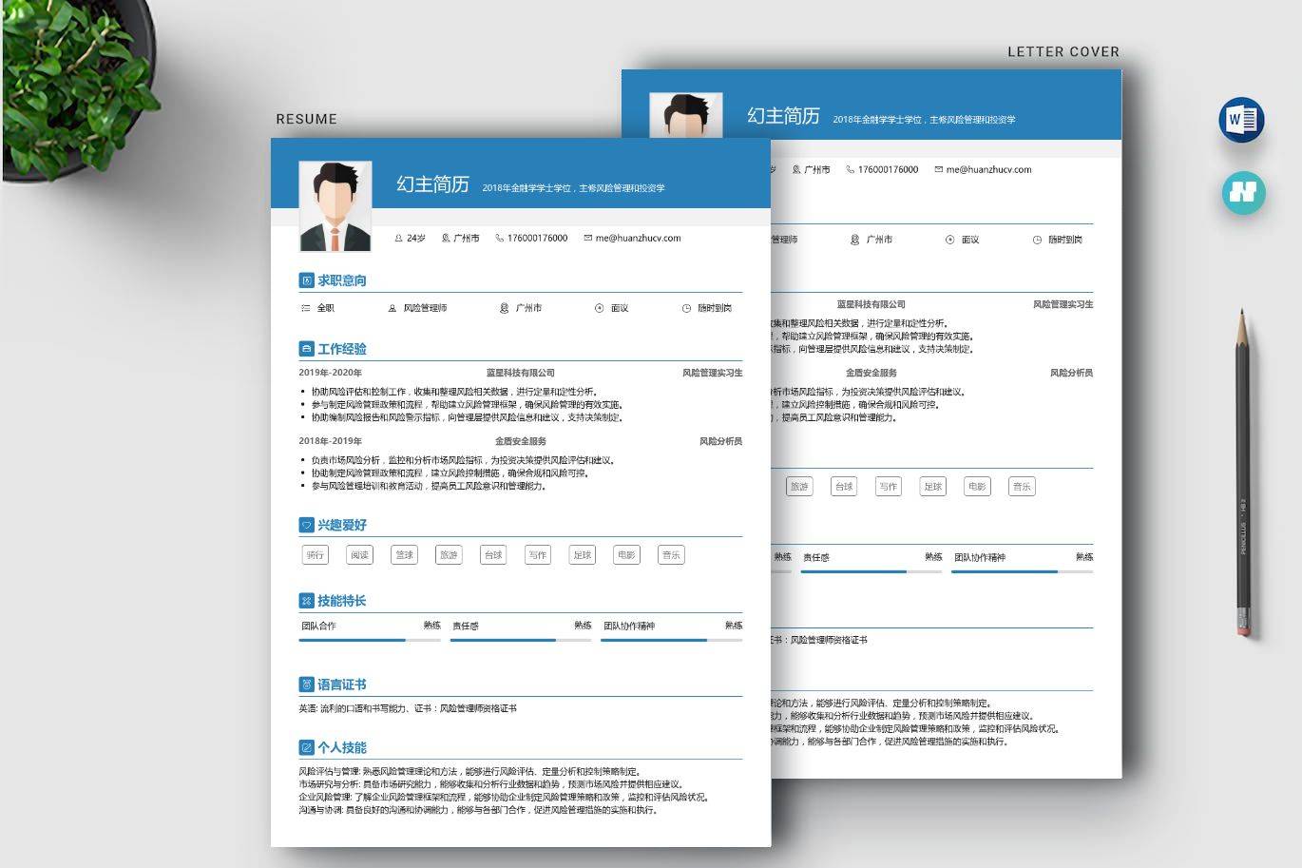1302x868 pixels.
Task: Select the 电影 hobby tag on front resume
Action: point(626,555)
